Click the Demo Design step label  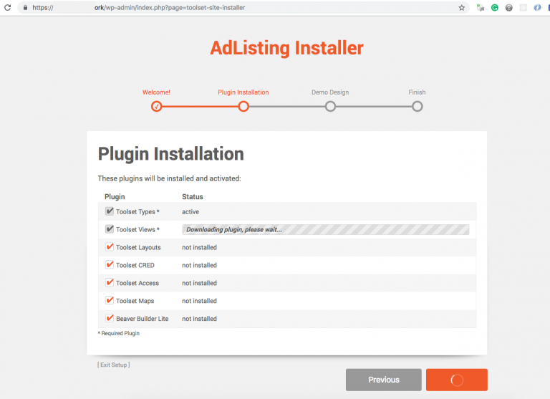pyautogui.click(x=330, y=92)
